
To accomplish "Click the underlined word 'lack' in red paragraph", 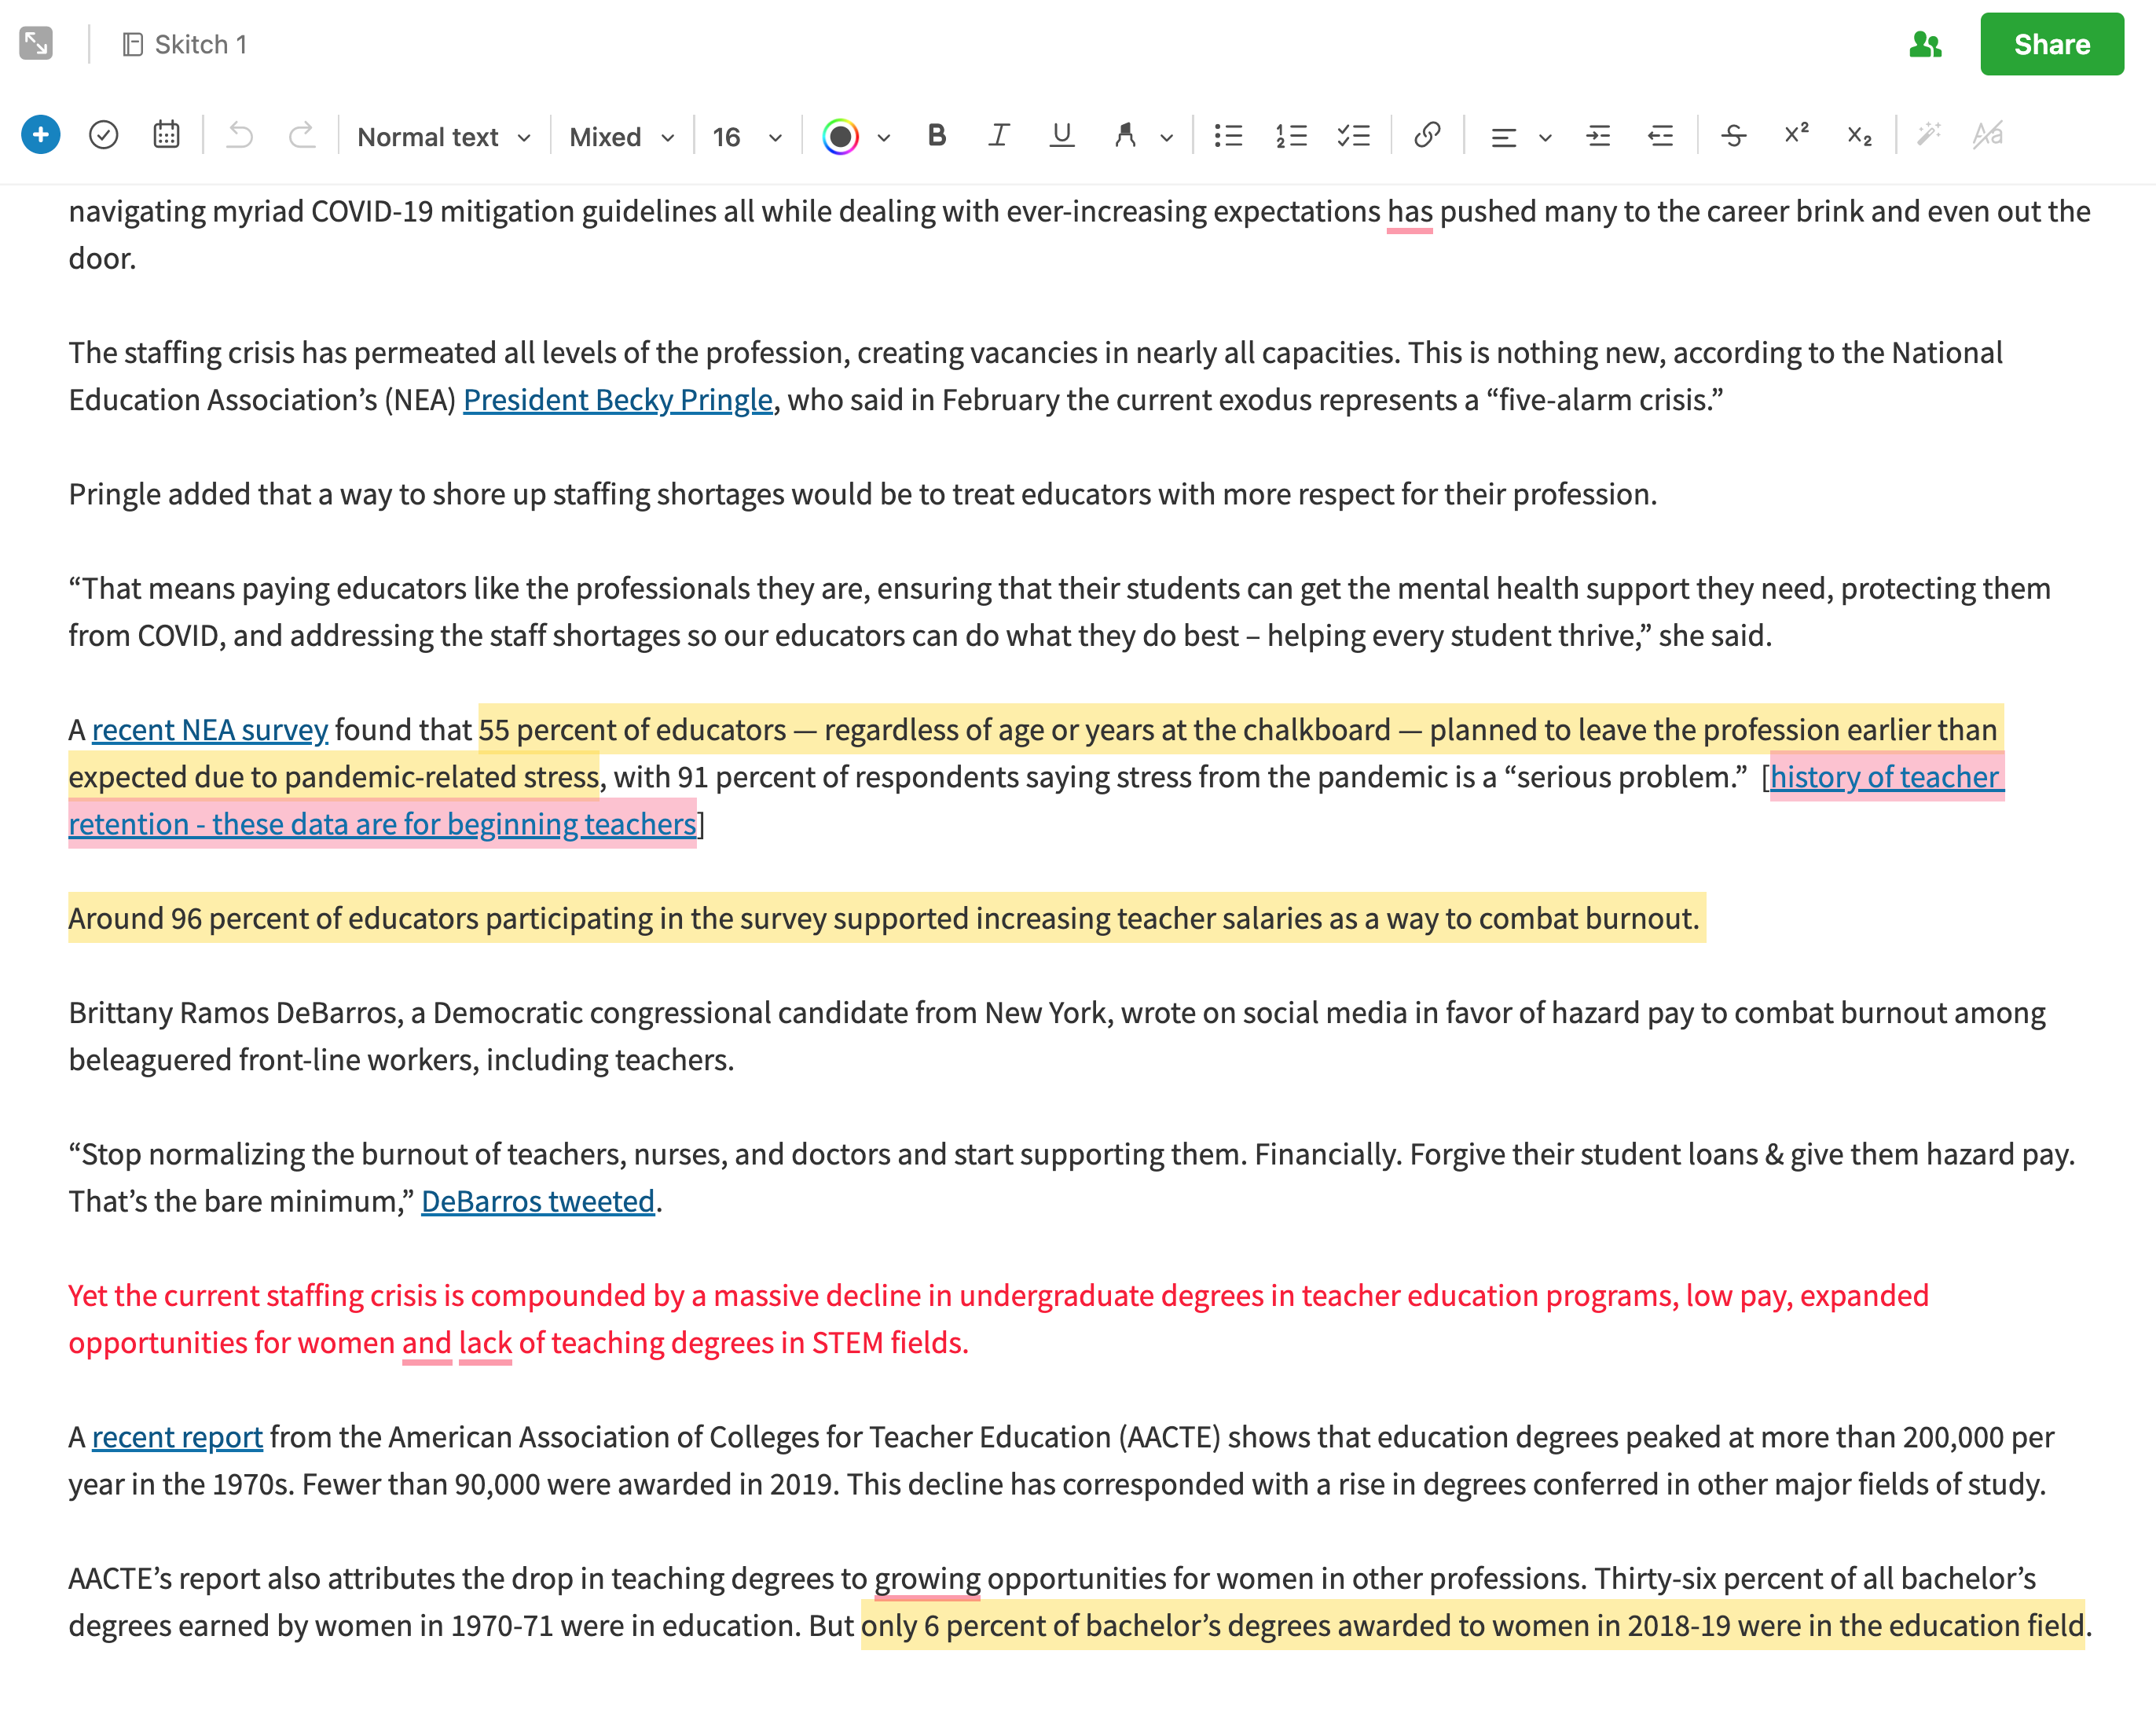I will pyautogui.click(x=485, y=1343).
